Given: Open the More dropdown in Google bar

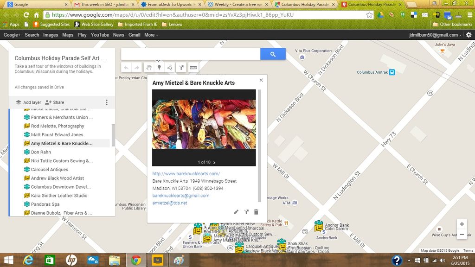Looking at the screenshot, I should (151, 35).
